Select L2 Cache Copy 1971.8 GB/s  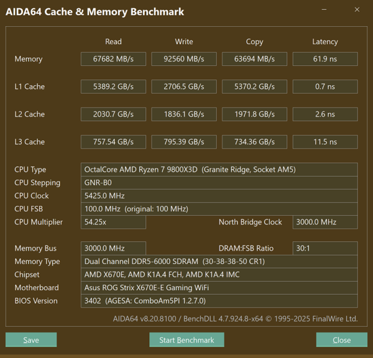254,114
